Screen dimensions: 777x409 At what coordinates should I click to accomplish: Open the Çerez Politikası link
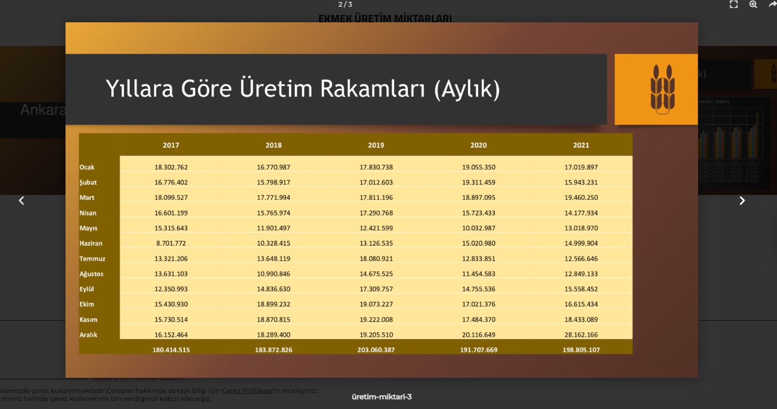247,391
